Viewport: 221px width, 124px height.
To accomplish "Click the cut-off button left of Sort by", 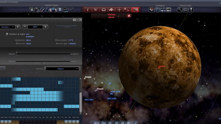I will point(2,68).
